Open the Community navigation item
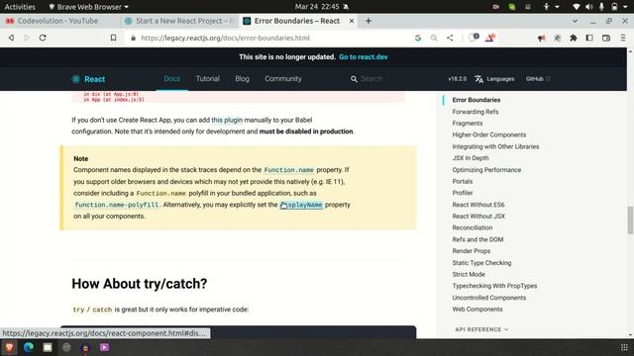 click(283, 79)
